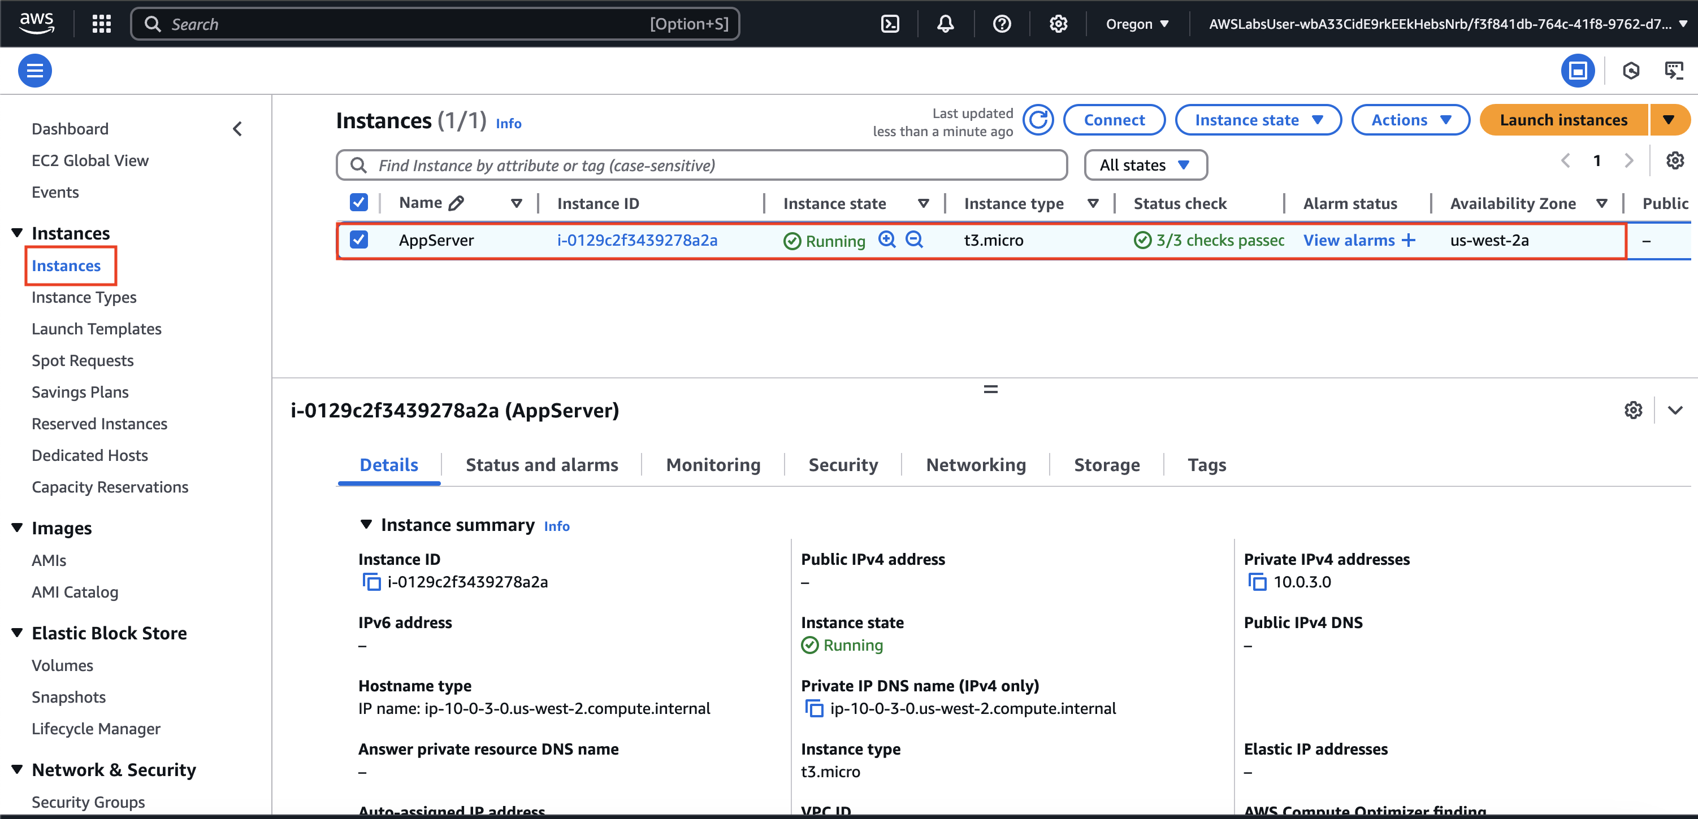The width and height of the screenshot is (1698, 819).
Task: Switch to the Storage tab
Action: point(1107,465)
